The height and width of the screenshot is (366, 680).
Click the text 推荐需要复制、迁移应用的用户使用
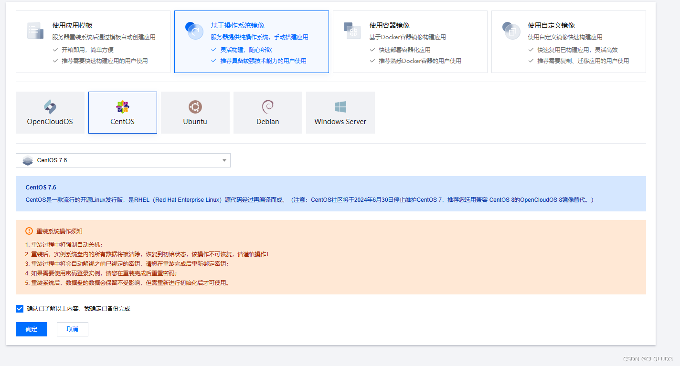[x=583, y=61]
